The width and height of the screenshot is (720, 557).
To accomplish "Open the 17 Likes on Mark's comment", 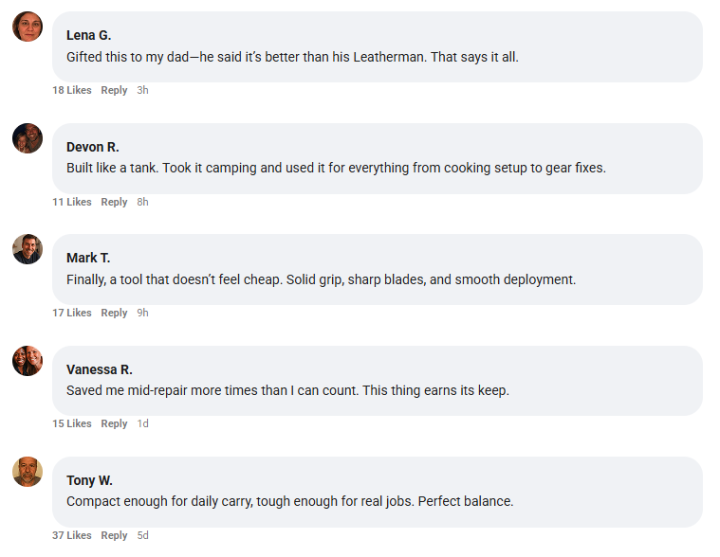I will [x=72, y=313].
